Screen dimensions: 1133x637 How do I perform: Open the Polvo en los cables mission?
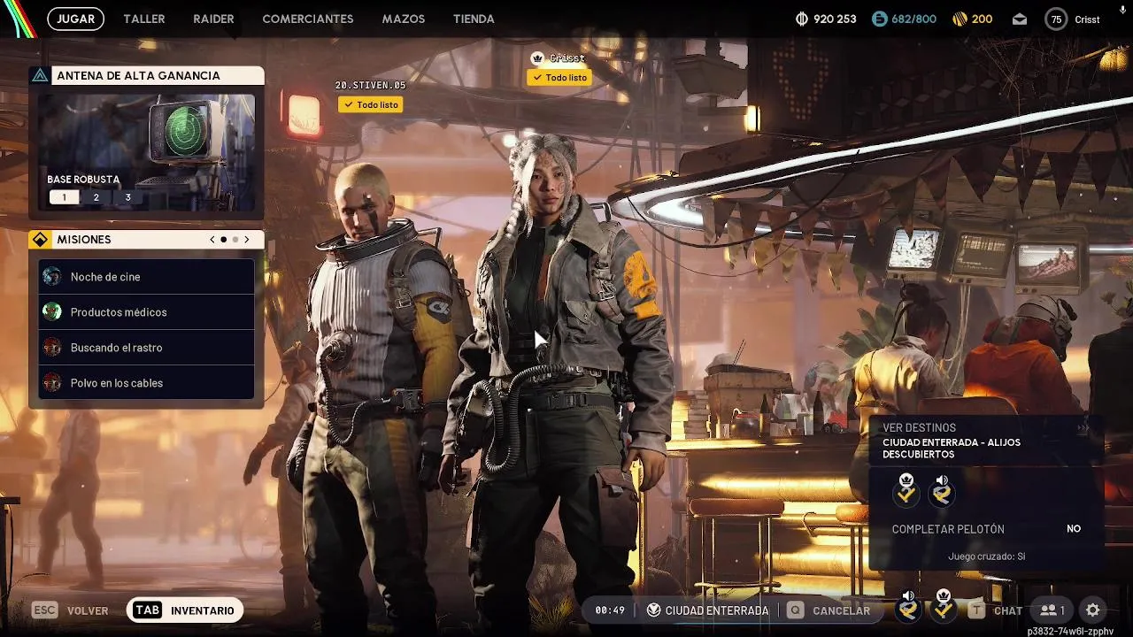coord(147,383)
